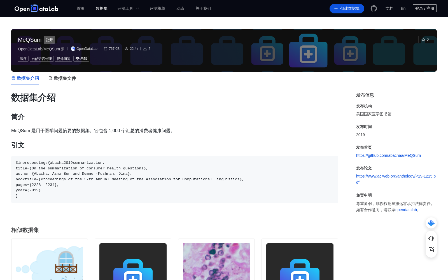Viewport: 448px width, 280px height.
Task: Click the 公开 visibility badge
Action: 49,40
